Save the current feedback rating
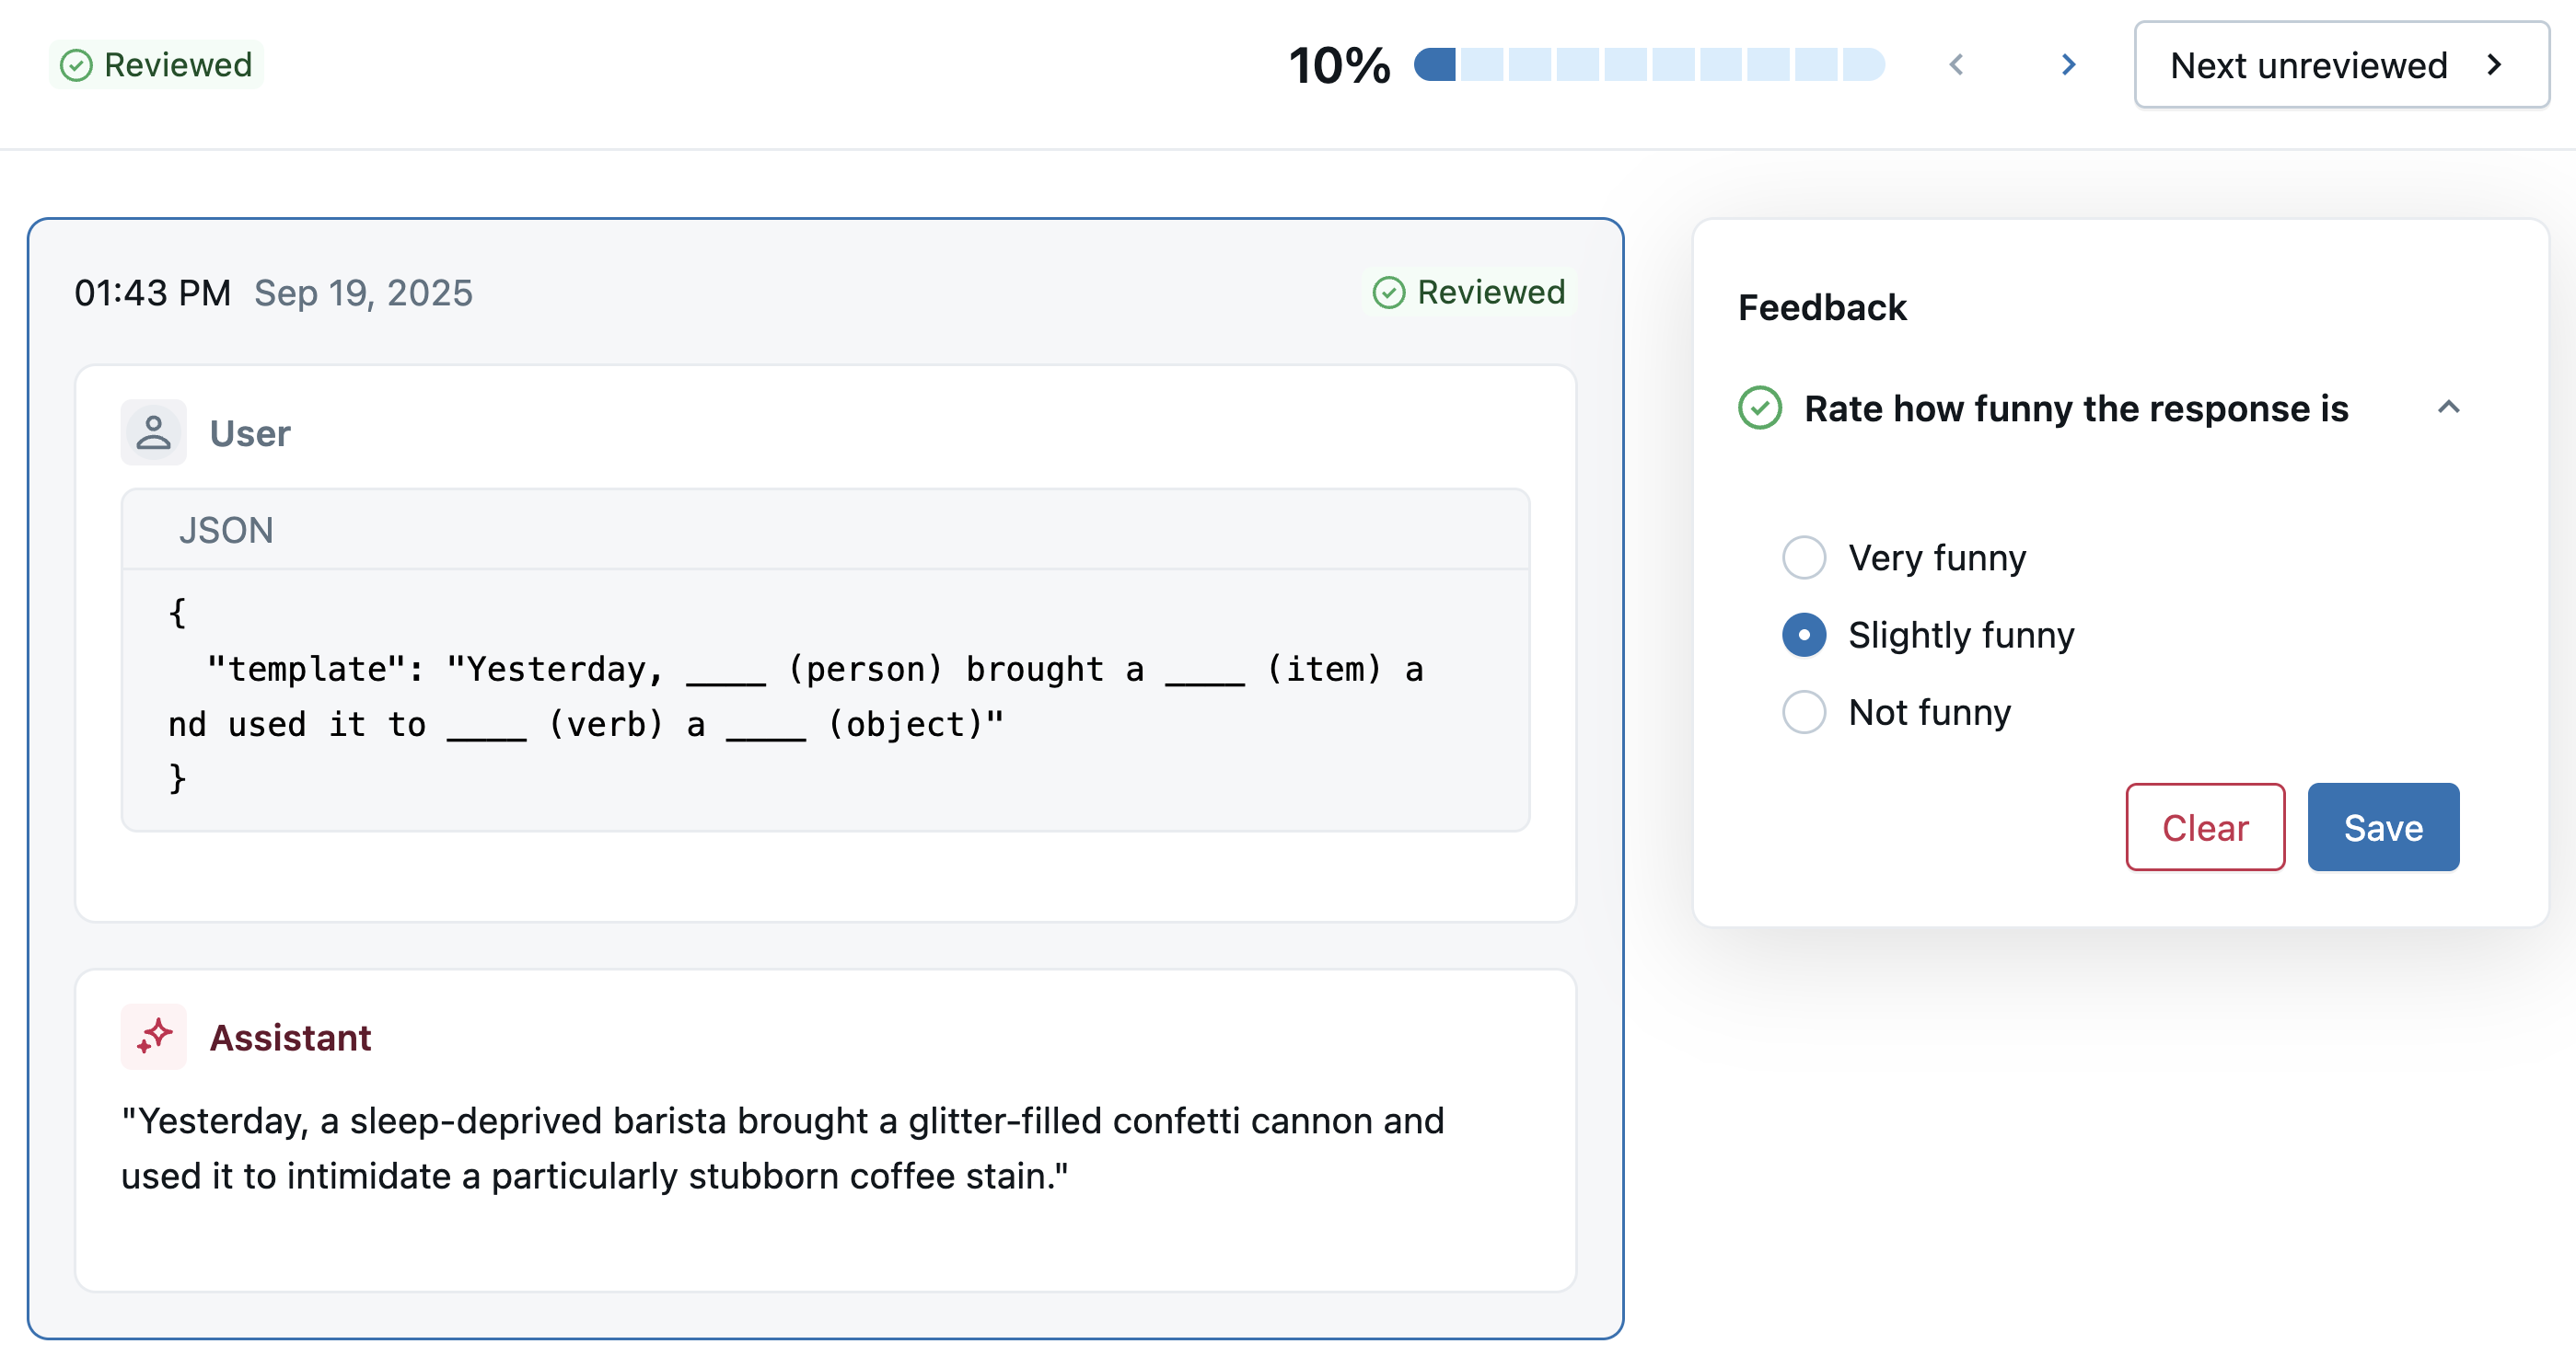The image size is (2576, 1367). coord(2382,827)
